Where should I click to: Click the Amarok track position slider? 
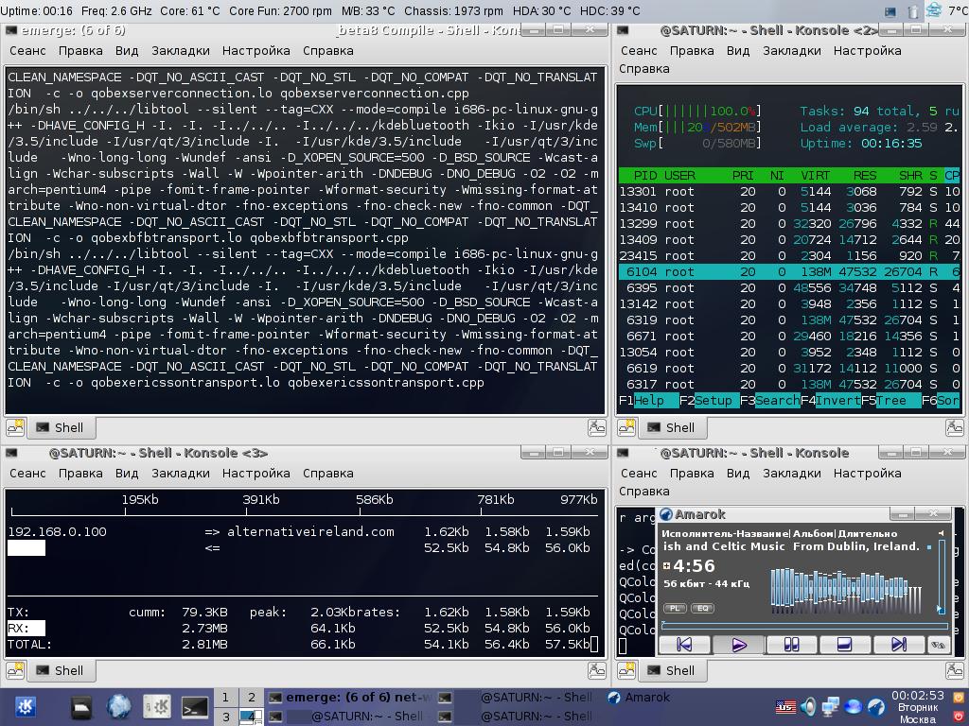pyautogui.click(x=804, y=625)
